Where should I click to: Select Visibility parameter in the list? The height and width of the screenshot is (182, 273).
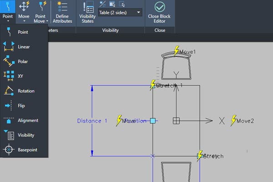[x=26, y=135]
